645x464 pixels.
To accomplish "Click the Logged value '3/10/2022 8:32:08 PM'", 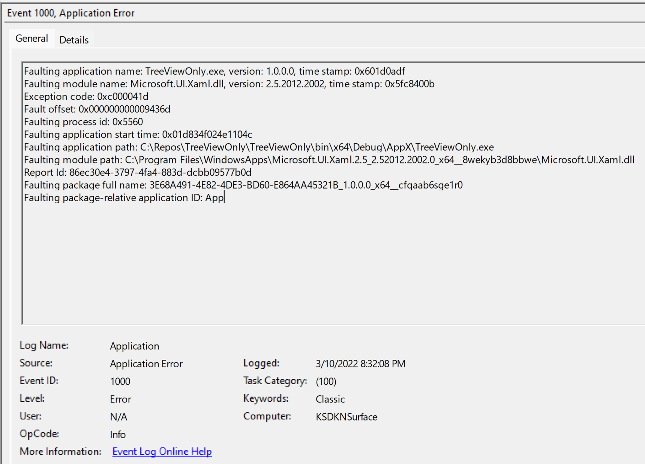I will click(360, 364).
